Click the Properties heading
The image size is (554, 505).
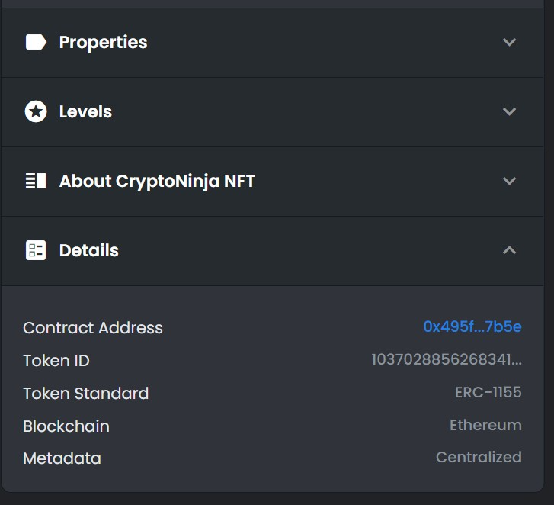click(103, 43)
